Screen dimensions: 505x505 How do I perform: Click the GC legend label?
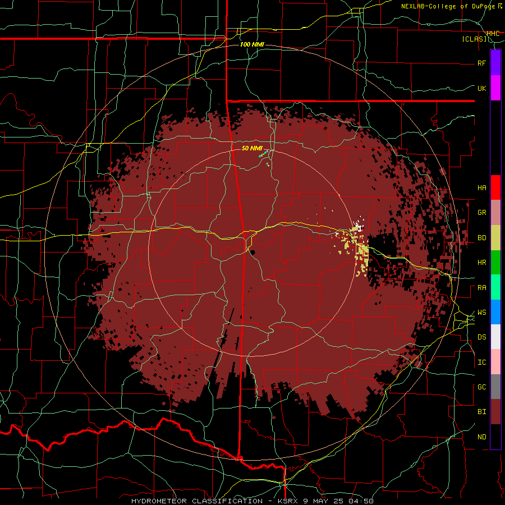(x=481, y=387)
